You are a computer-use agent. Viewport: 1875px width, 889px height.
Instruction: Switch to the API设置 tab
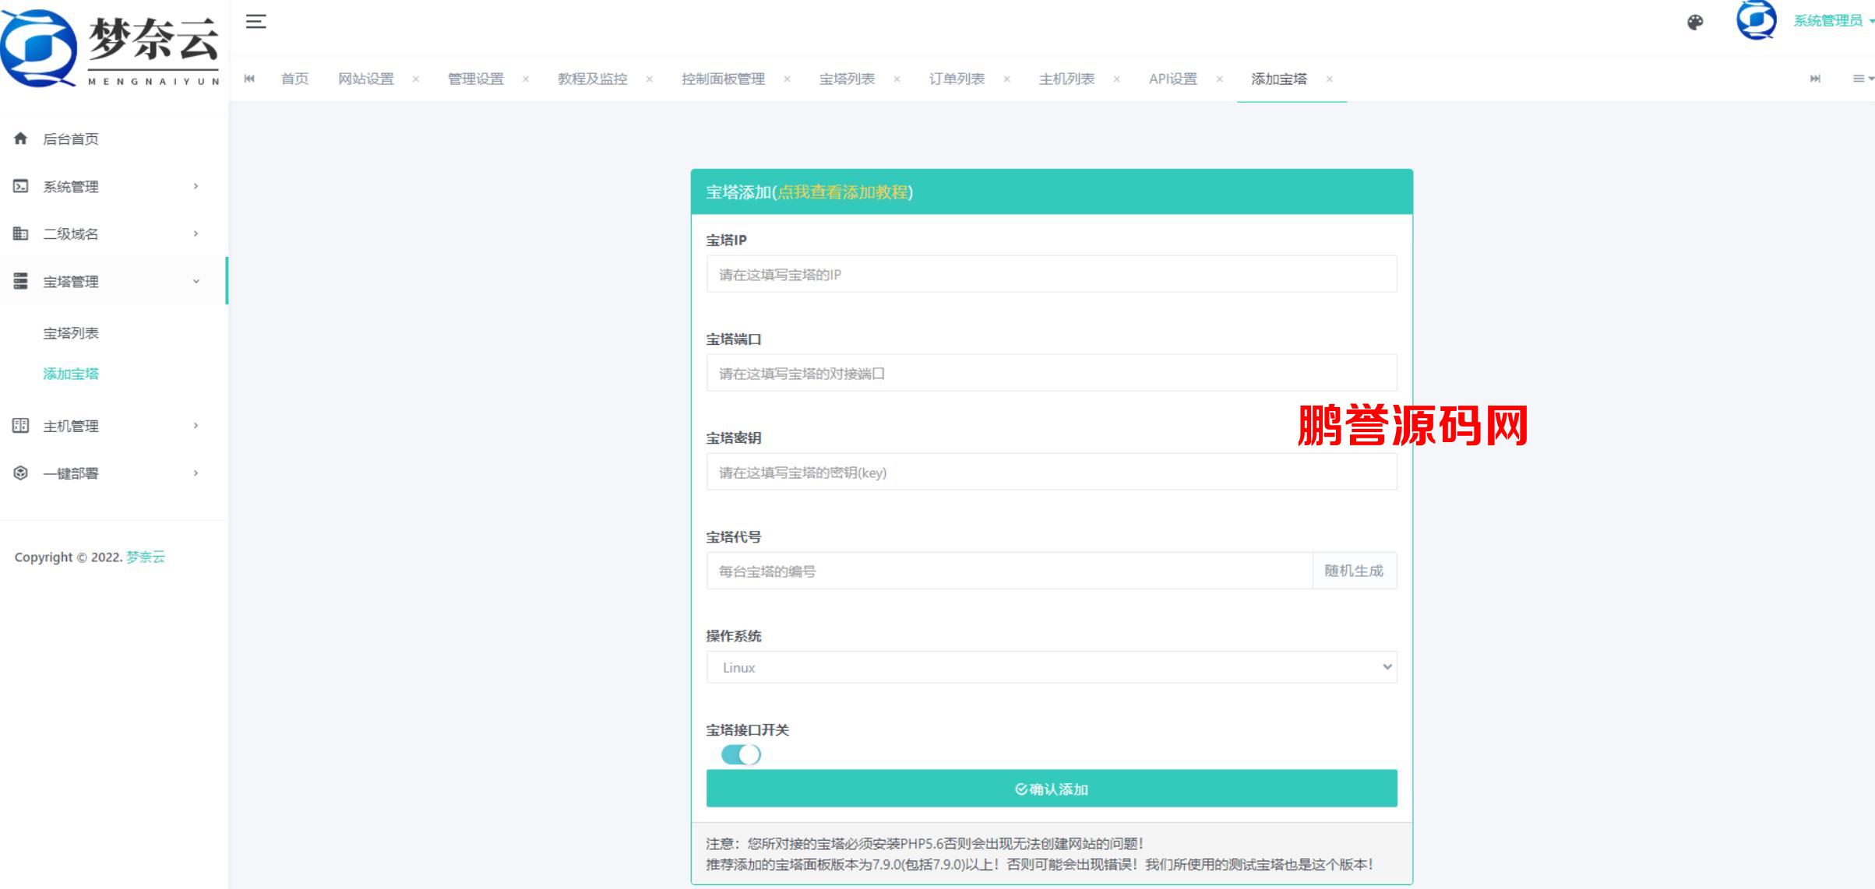(1173, 79)
